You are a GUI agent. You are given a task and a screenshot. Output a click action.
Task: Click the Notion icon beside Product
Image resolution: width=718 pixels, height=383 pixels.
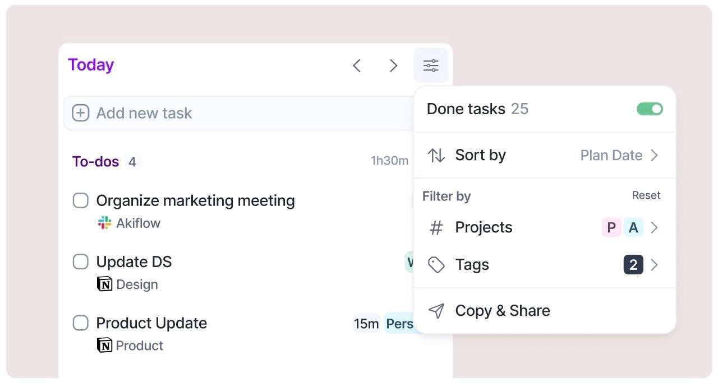(x=104, y=345)
